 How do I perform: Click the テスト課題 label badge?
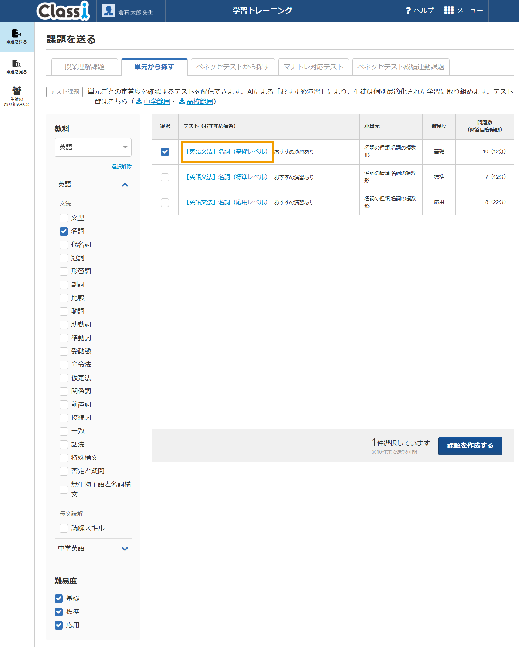pos(64,92)
